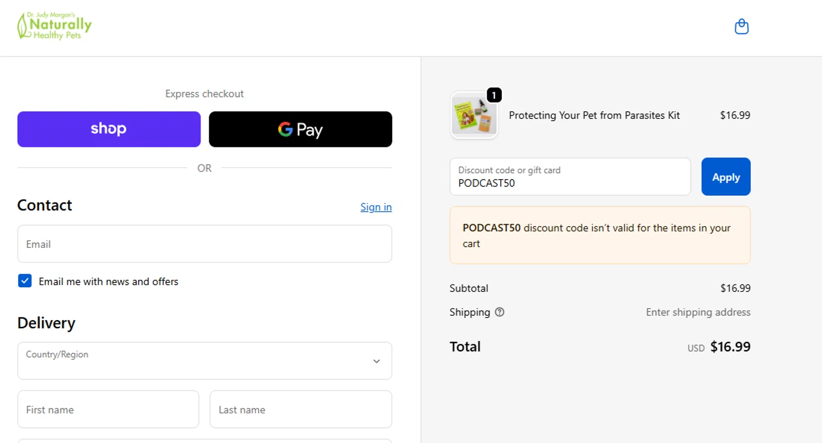The image size is (822, 443).
Task: Click the Discount code or gift card field
Action: click(x=570, y=177)
